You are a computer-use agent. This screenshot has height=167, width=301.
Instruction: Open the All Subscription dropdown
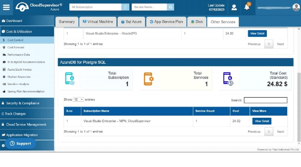click(x=99, y=7)
